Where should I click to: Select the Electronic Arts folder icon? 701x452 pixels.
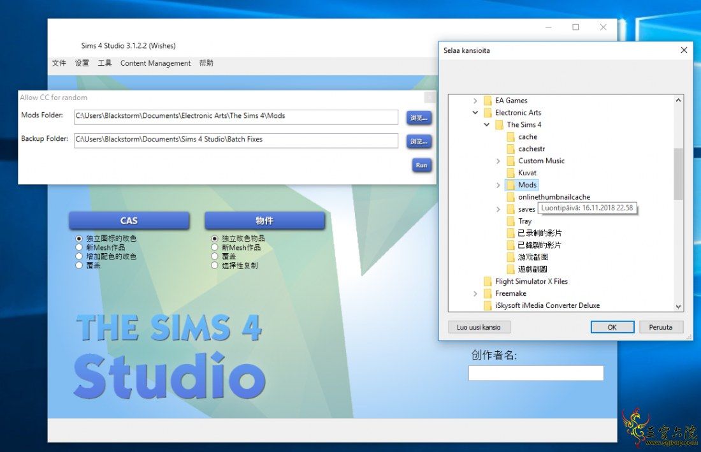(x=488, y=113)
